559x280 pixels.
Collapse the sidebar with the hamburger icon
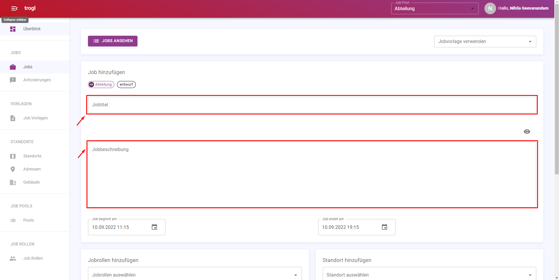[x=14, y=8]
